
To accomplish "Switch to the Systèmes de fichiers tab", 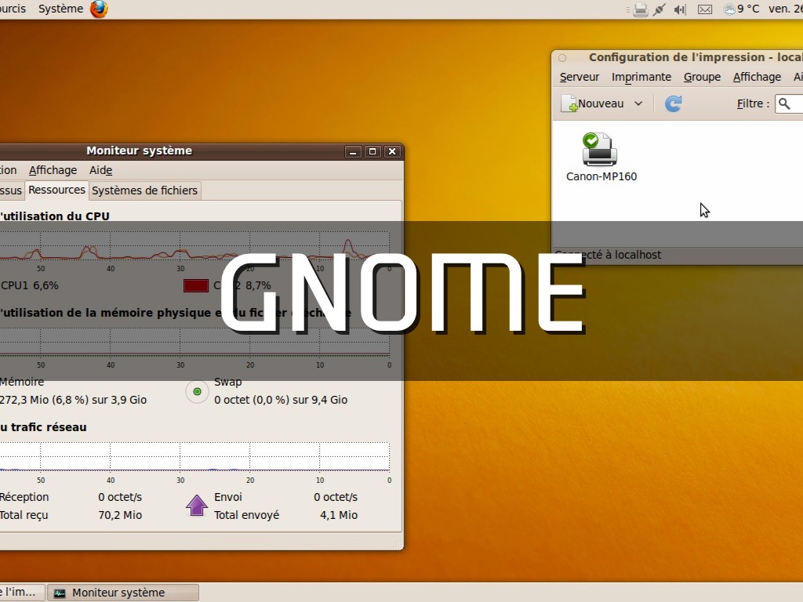I will pos(145,190).
